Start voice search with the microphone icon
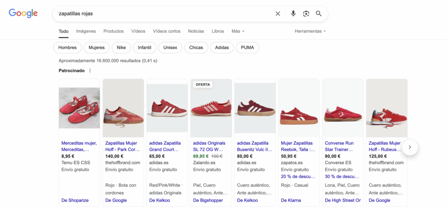This screenshot has width=447, height=210. tap(293, 14)
